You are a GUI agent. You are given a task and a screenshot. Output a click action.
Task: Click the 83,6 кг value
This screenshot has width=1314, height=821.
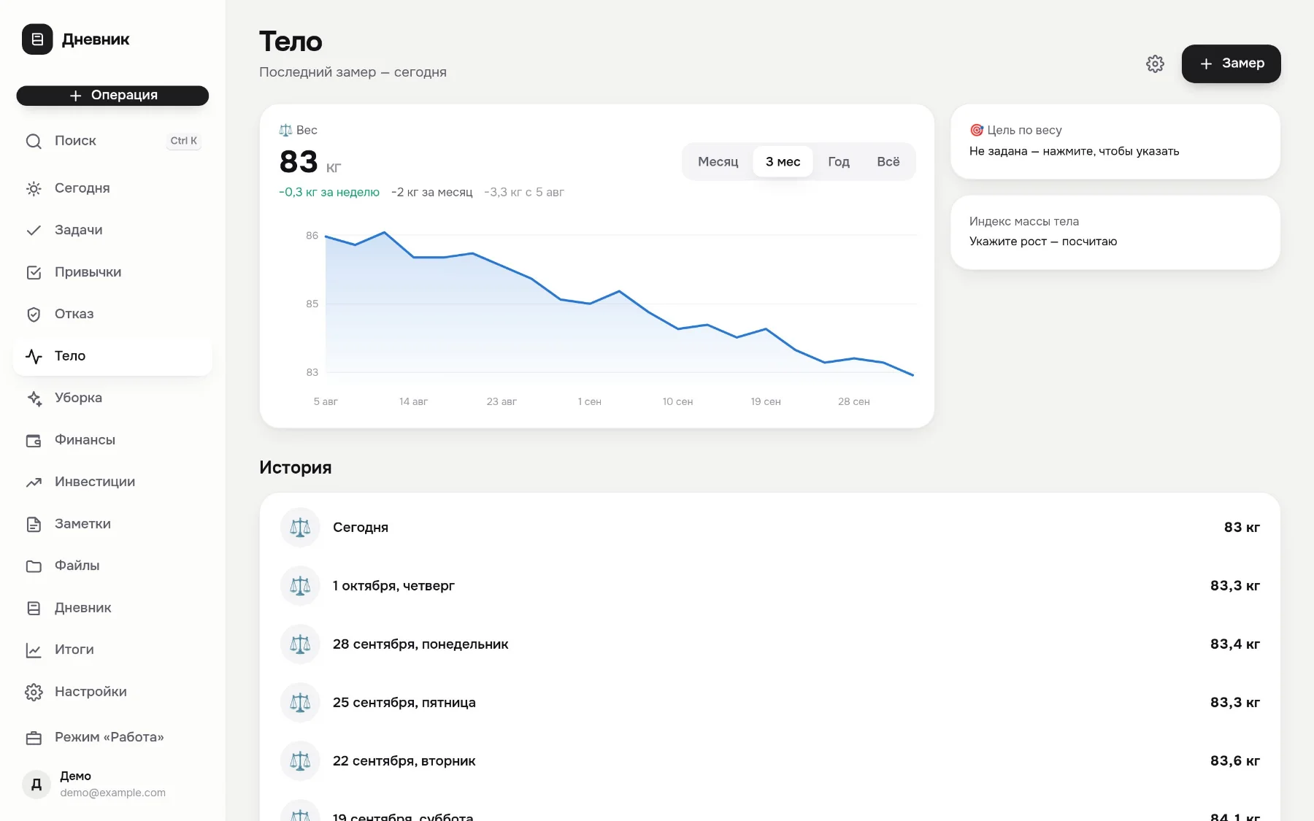pyautogui.click(x=1234, y=760)
